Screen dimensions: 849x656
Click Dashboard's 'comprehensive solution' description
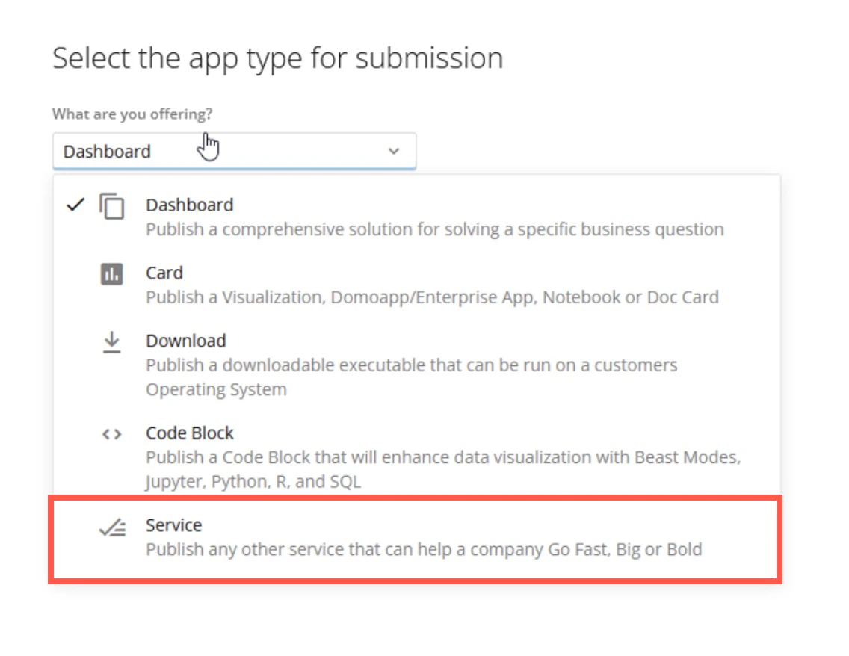(435, 229)
